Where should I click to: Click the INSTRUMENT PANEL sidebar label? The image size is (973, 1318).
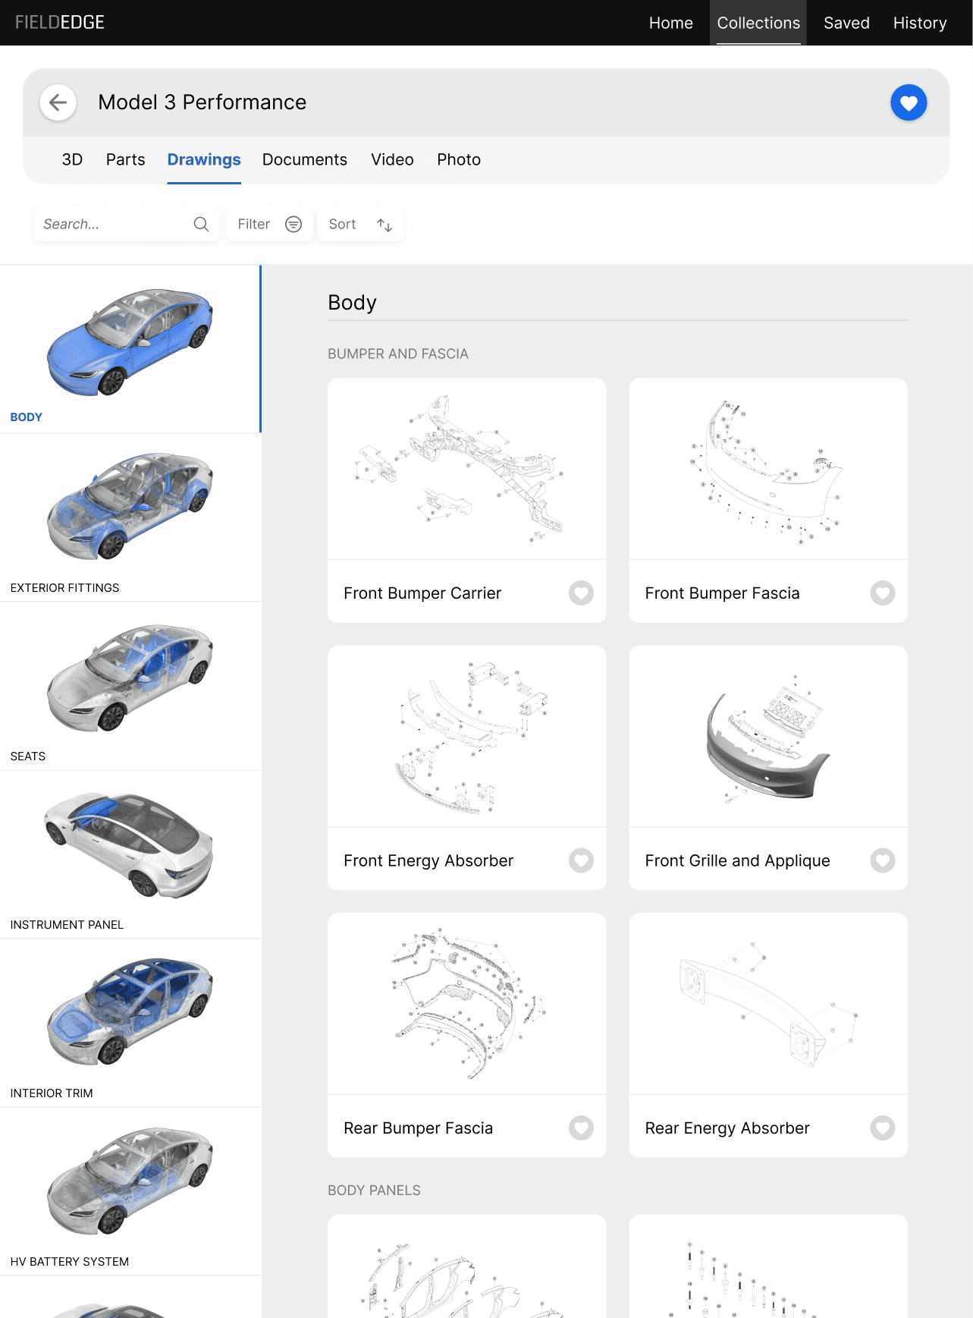[67, 925]
